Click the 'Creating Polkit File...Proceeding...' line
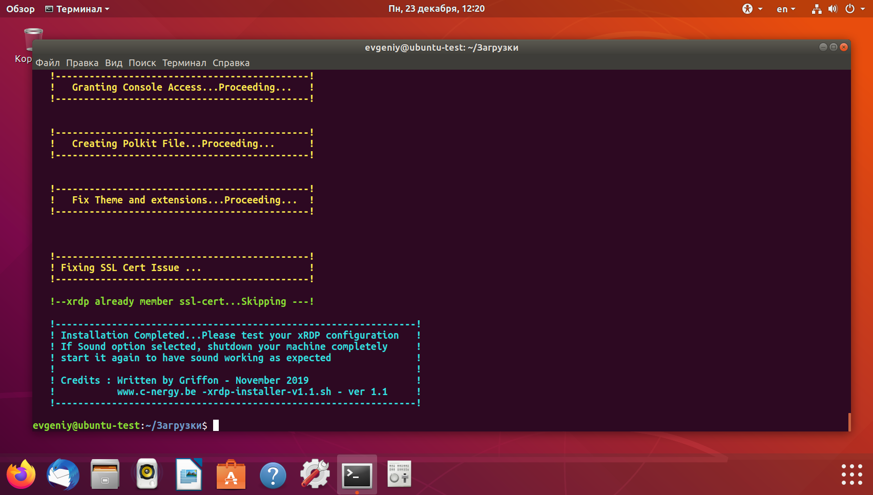The image size is (873, 495). (173, 143)
